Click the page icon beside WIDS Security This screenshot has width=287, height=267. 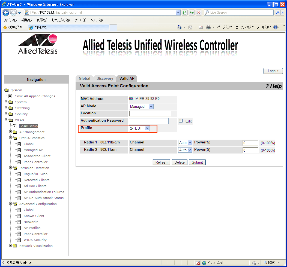click(19, 240)
